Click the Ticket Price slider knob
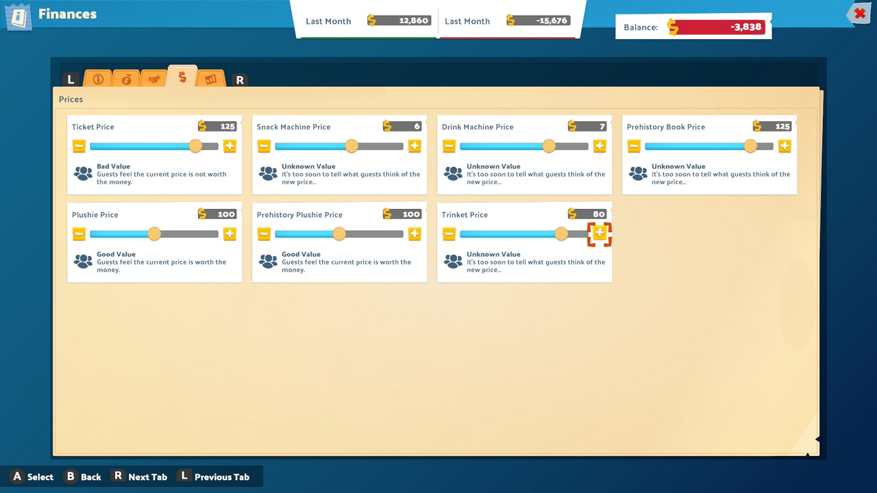The height and width of the screenshot is (493, 877). (x=195, y=146)
